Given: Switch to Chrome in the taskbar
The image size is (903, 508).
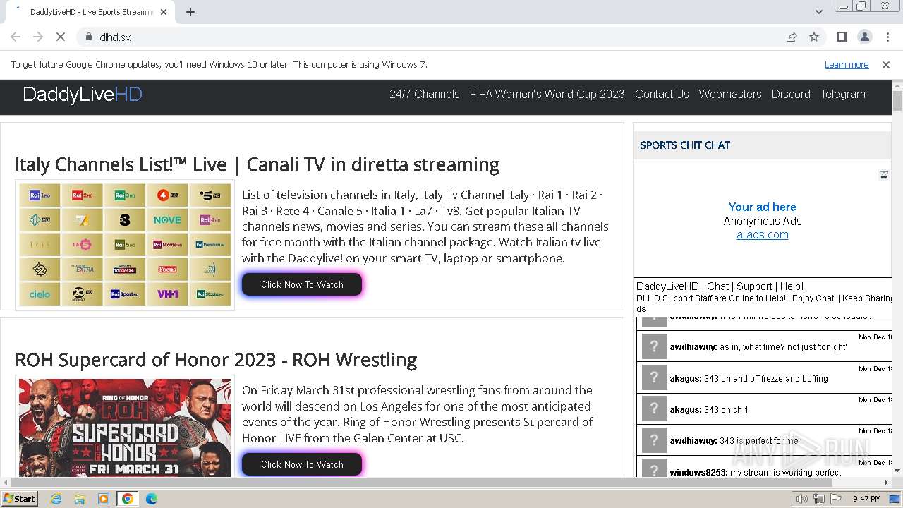Looking at the screenshot, I should [127, 499].
